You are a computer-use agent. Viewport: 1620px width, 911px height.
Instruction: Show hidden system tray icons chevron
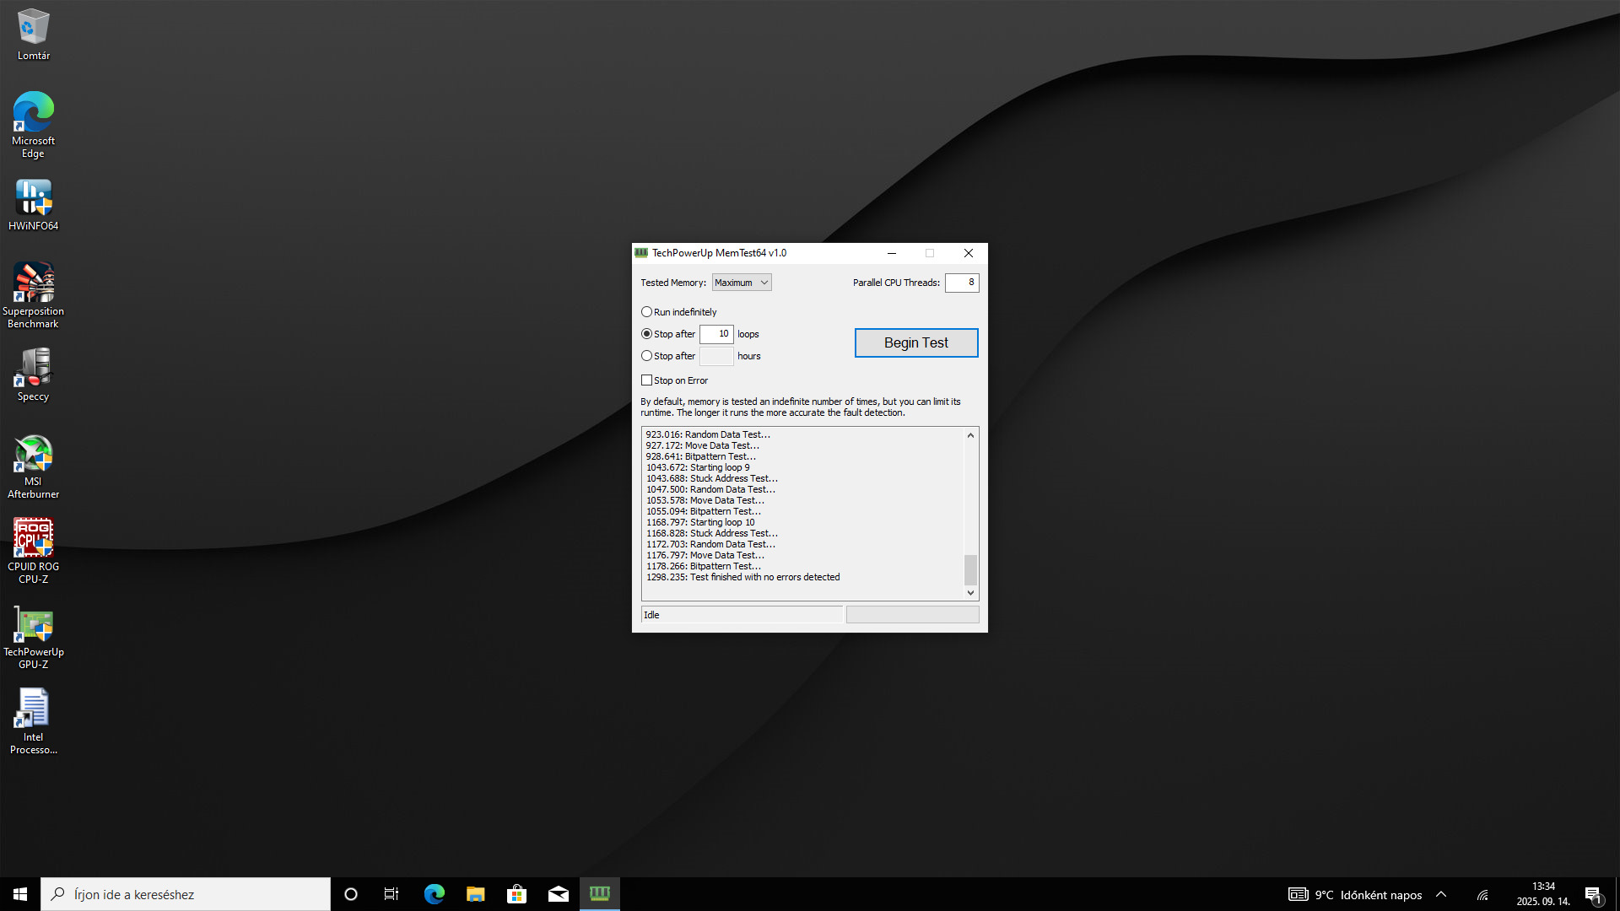(x=1441, y=894)
